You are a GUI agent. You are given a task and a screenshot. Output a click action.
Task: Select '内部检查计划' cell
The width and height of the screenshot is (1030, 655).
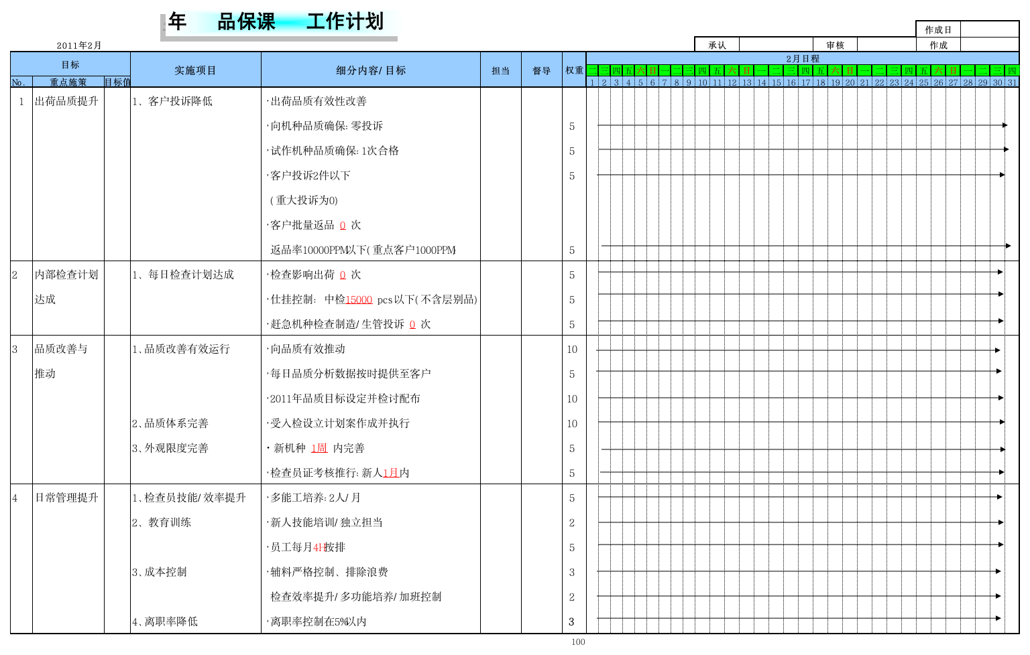pos(66,275)
